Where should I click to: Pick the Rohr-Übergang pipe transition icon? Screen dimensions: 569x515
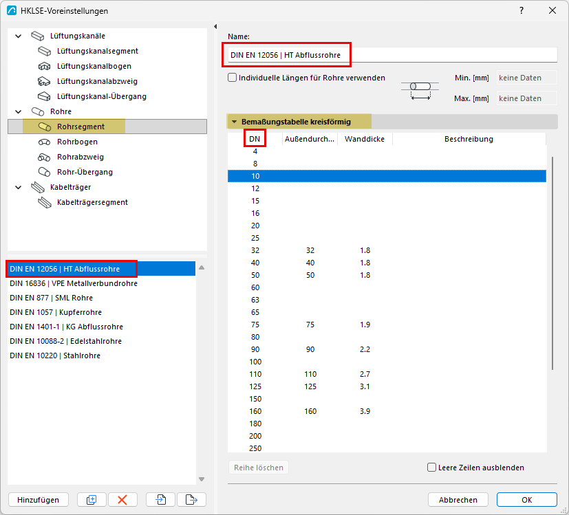[x=44, y=172]
